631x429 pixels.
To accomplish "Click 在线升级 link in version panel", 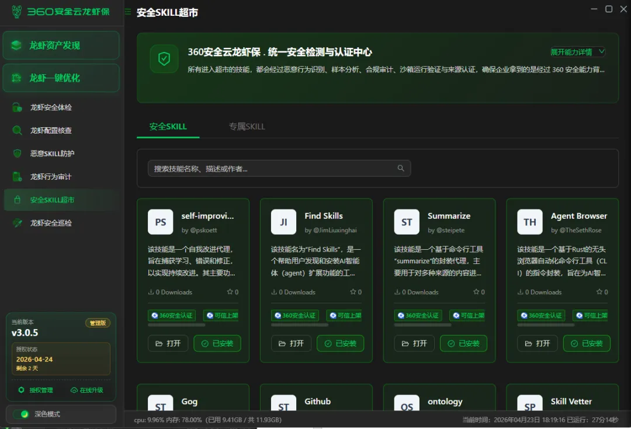I will [x=87, y=390].
